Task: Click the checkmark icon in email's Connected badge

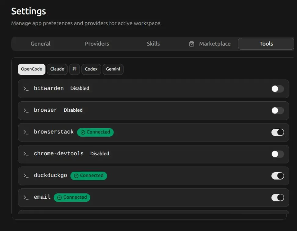Action: (x=60, y=198)
